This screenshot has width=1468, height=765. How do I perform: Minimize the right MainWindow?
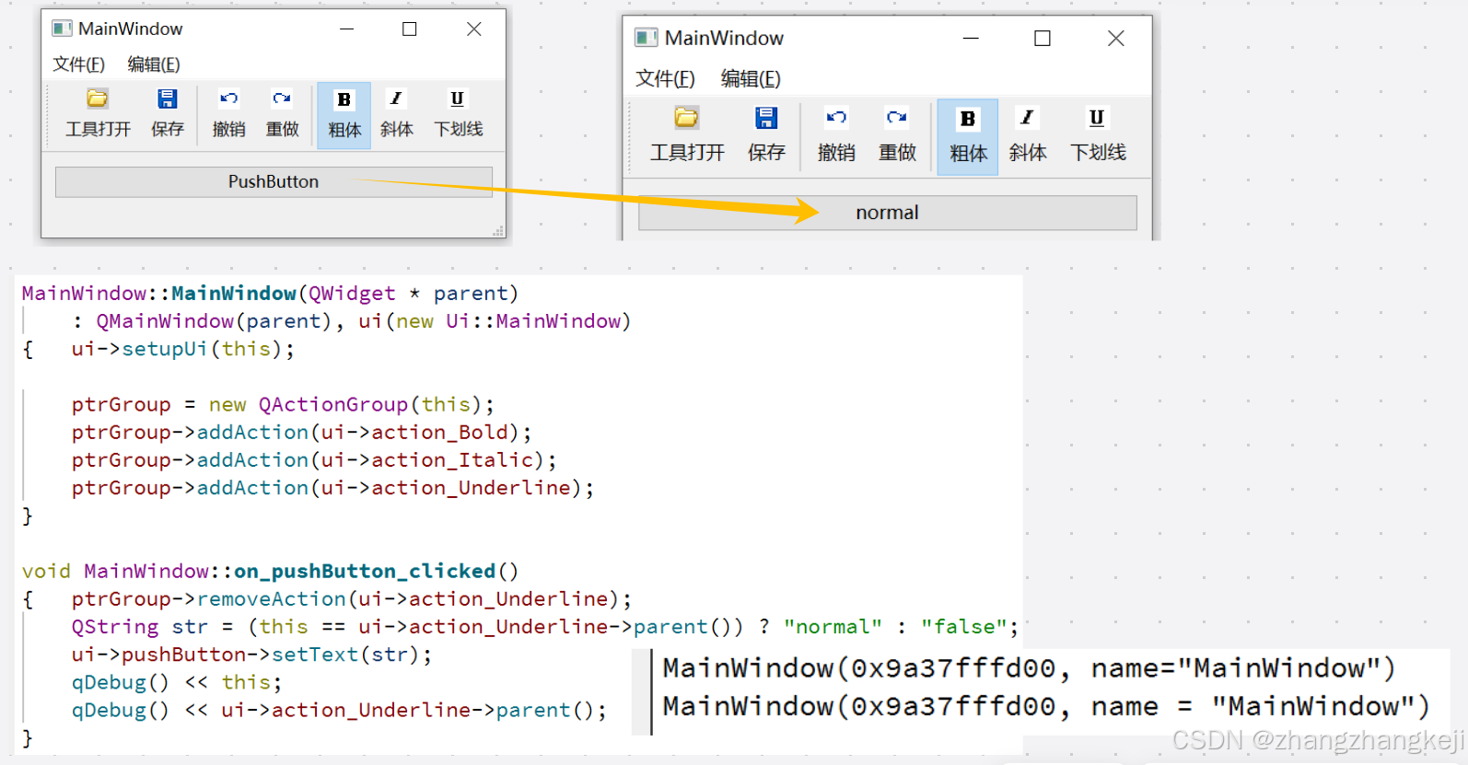tap(971, 38)
